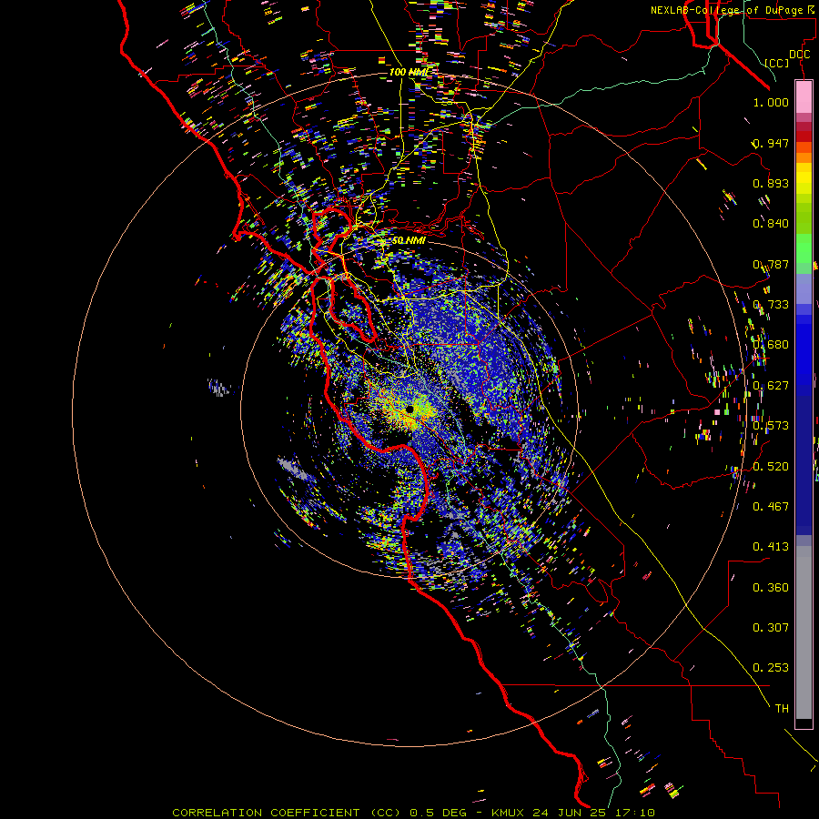Select the 1.000 legend value
This screenshot has width=819, height=819.
tap(771, 102)
